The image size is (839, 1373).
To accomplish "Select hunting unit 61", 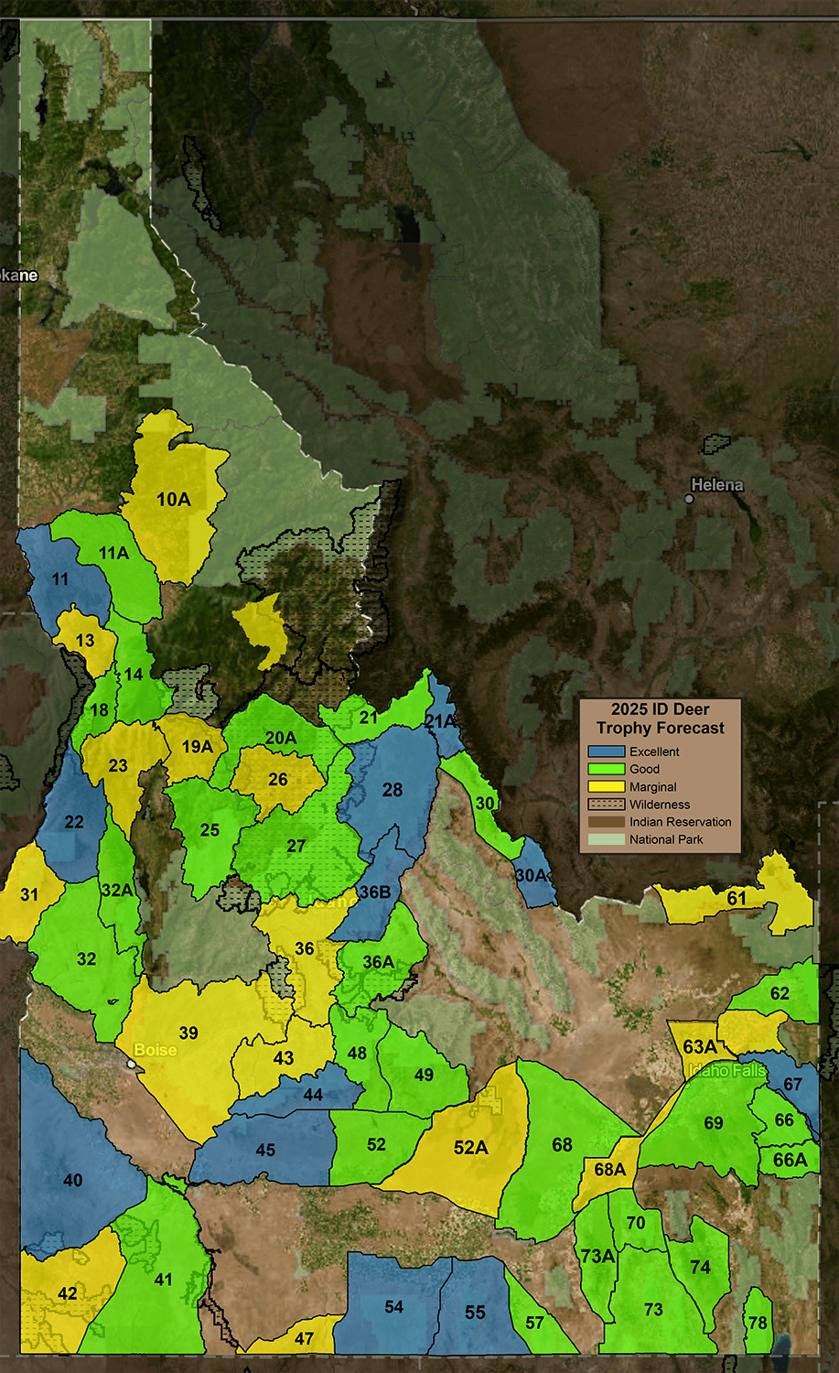I will coord(737,899).
